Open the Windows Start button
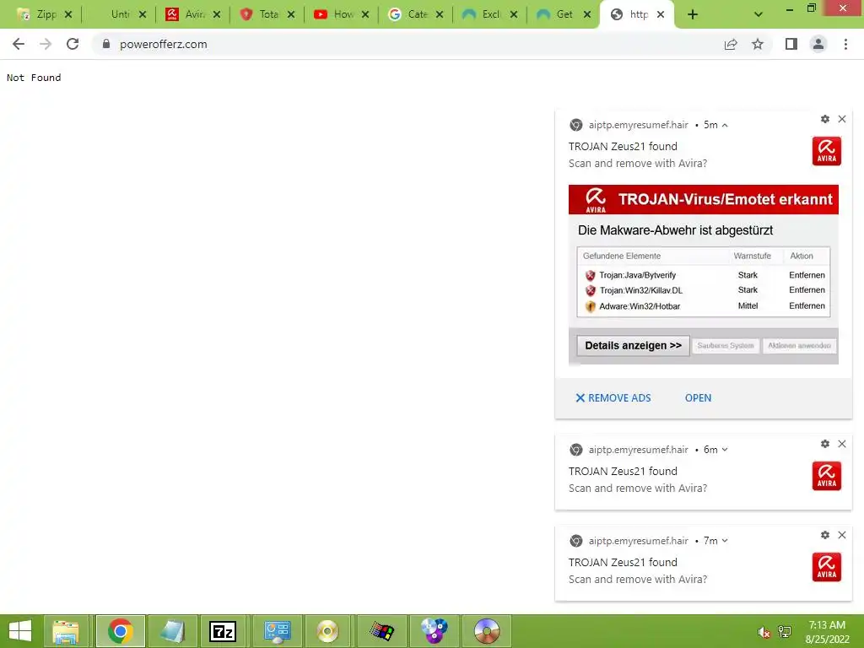Screen dimensions: 864x648 20,631
